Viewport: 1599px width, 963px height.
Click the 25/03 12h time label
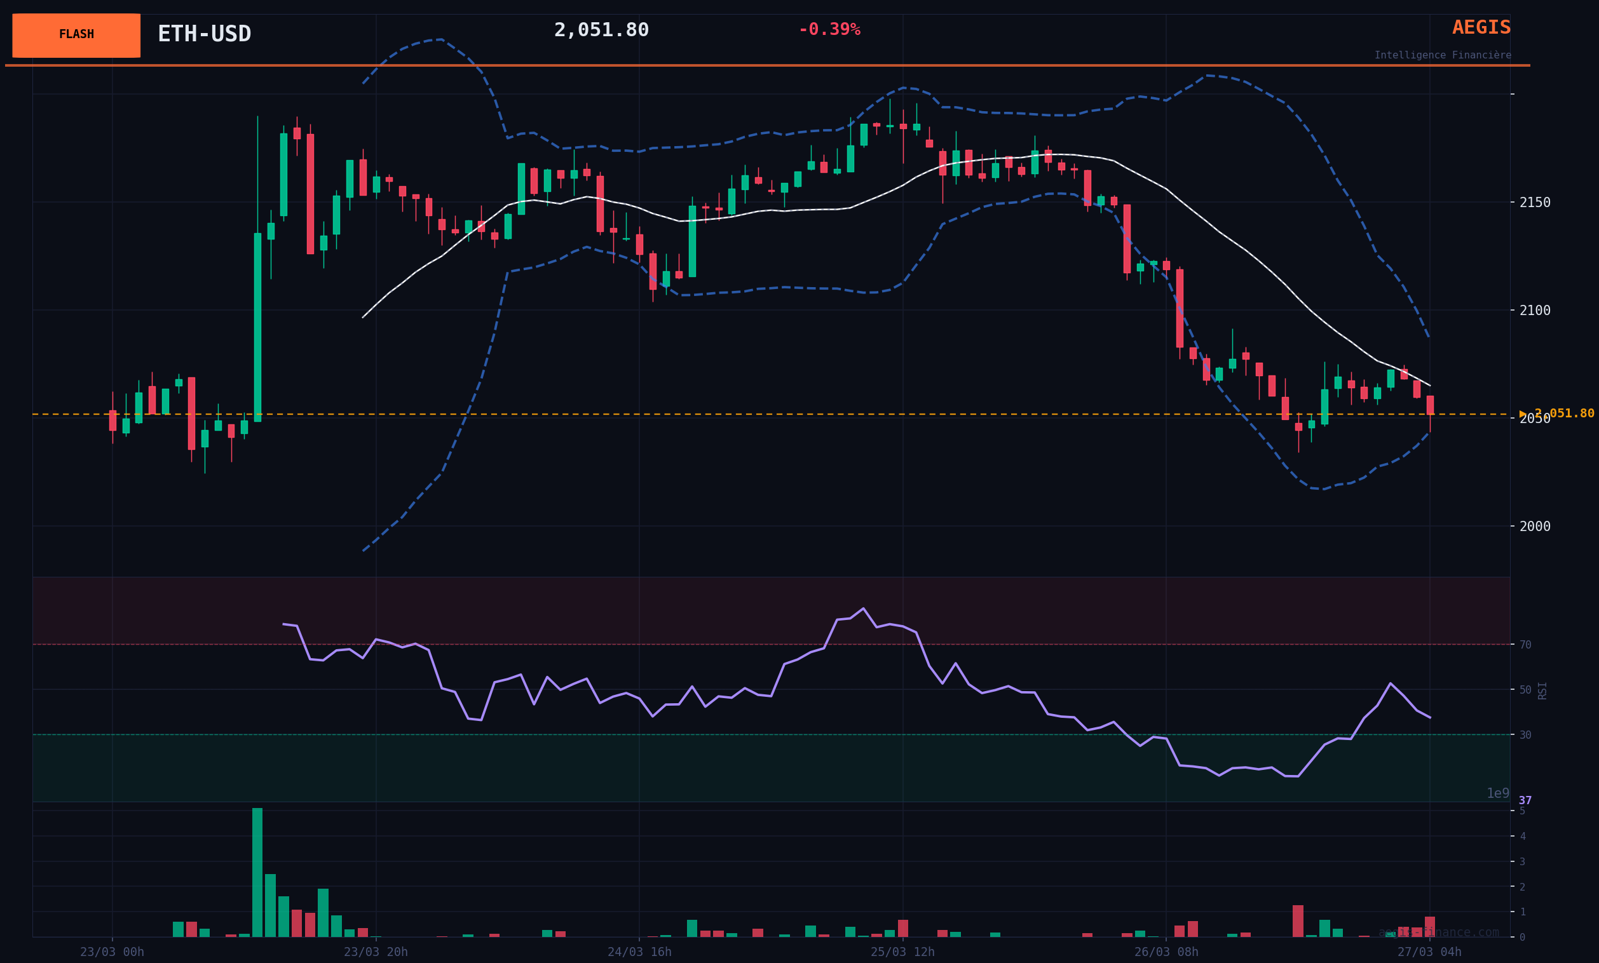click(x=902, y=952)
